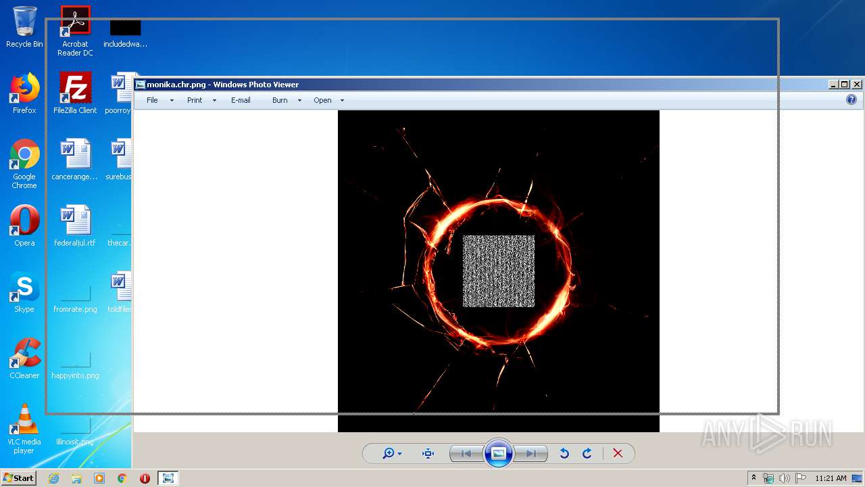Go to the next image

coord(531,454)
